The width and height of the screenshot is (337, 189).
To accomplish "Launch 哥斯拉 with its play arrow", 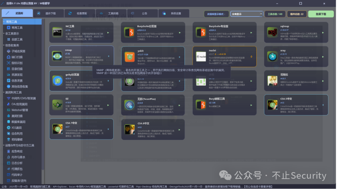I will (323, 81).
